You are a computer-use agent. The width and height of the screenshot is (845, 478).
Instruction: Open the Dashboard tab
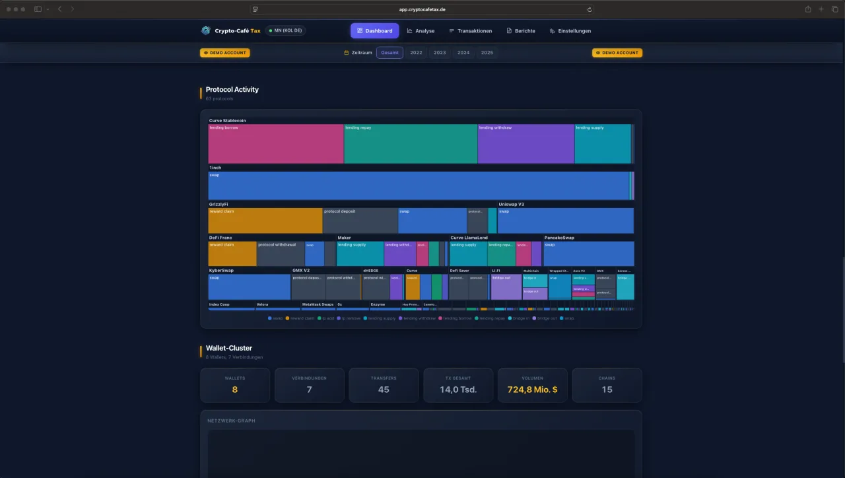[x=375, y=30]
